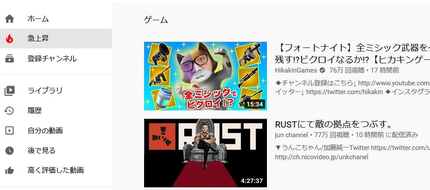Open the history clock icon
Viewport: 430px width, 190px height.
[9, 110]
